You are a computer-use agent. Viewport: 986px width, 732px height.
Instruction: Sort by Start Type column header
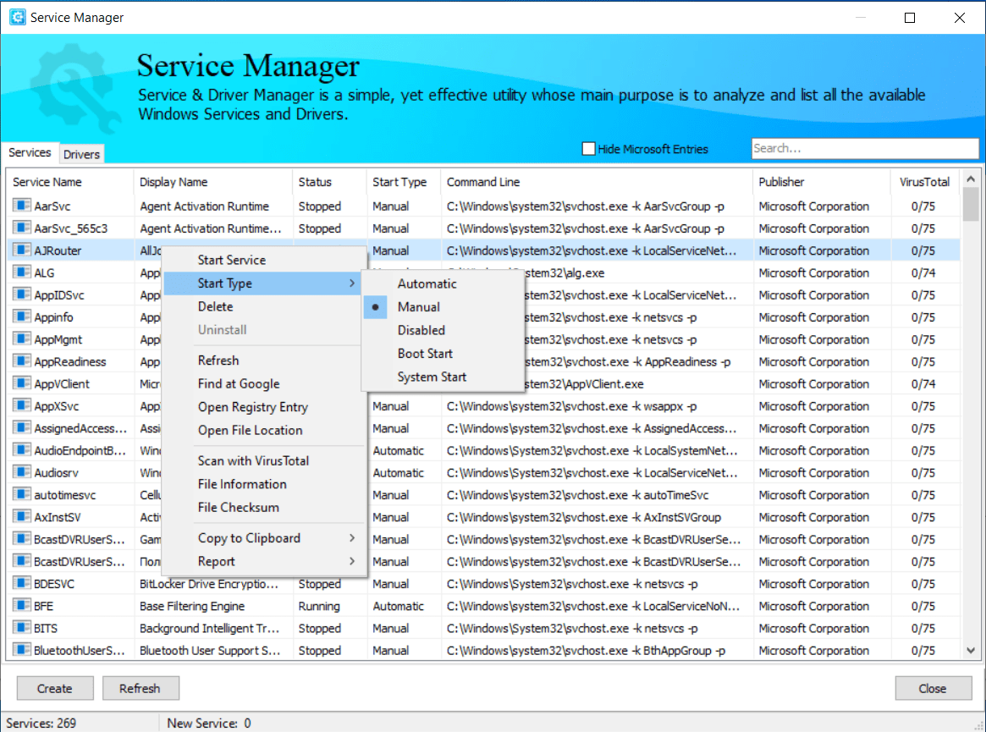coord(404,182)
